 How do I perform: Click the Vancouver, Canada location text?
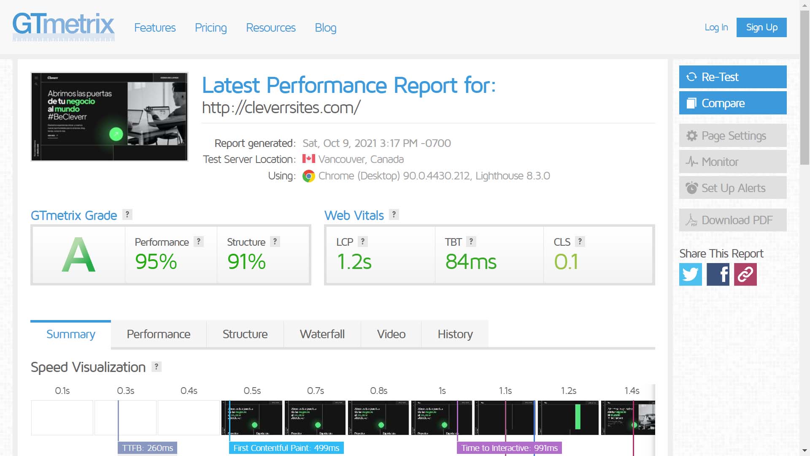point(361,159)
